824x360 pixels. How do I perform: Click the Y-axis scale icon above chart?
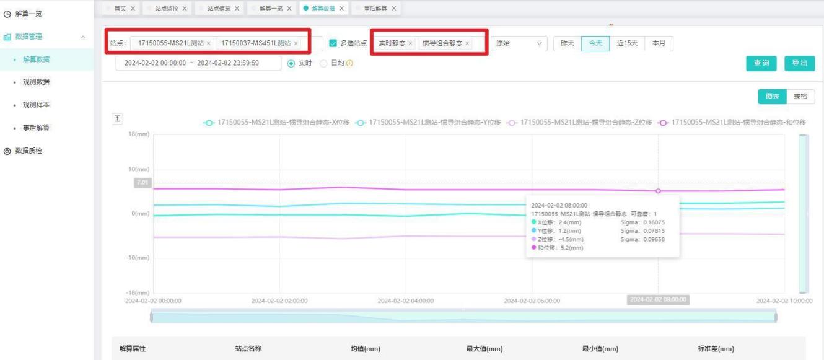[116, 118]
